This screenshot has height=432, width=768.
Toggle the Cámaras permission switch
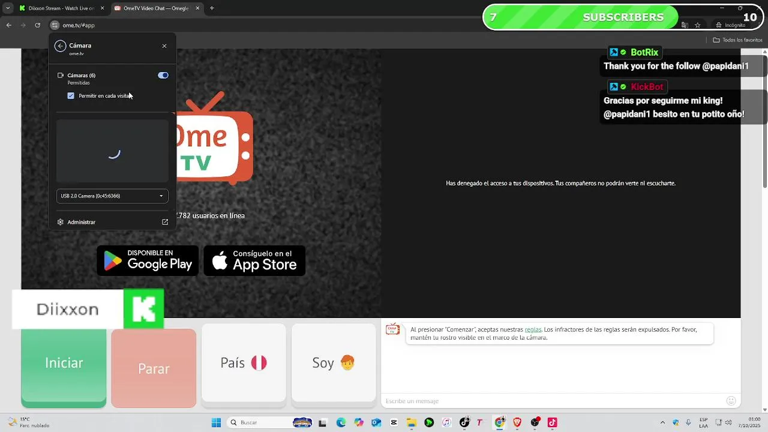(x=163, y=76)
